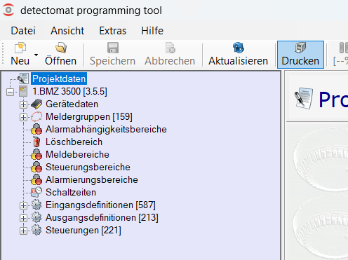The image size is (348, 260).
Task: Click the Aktualisieren label in the toolbar
Action: pos(239,61)
